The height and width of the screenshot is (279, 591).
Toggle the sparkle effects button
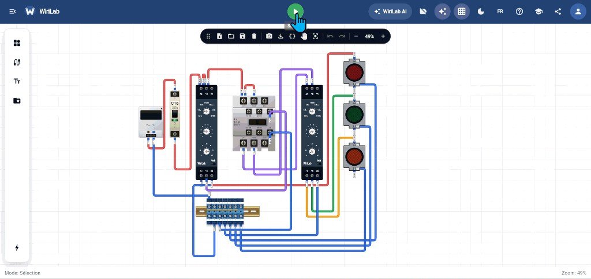(442, 12)
